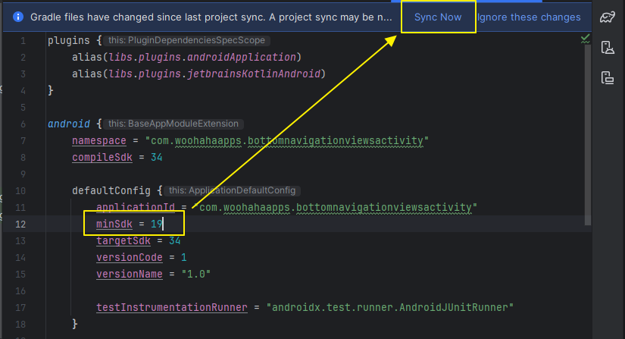Click the PluginDependenciesSpecScope inlay hint
Viewport: 625px width, 339px height.
click(186, 40)
